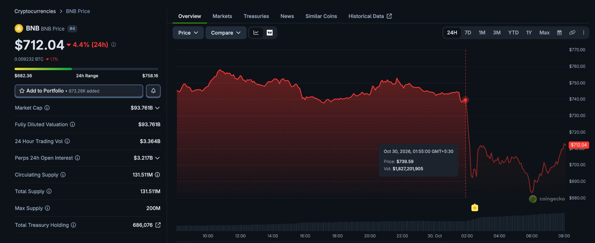Select 7D time range
Image resolution: width=595 pixels, height=243 pixels.
(x=468, y=33)
